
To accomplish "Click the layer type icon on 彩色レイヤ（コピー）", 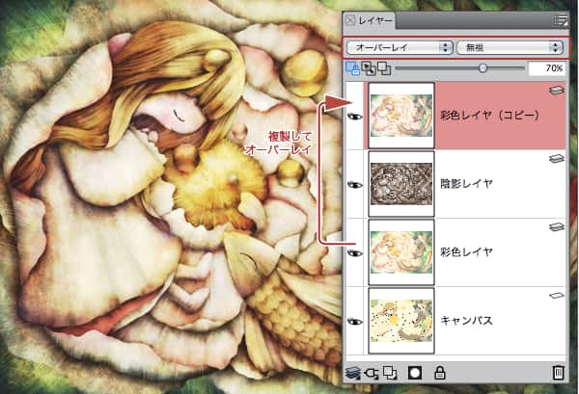I will pos(557,91).
